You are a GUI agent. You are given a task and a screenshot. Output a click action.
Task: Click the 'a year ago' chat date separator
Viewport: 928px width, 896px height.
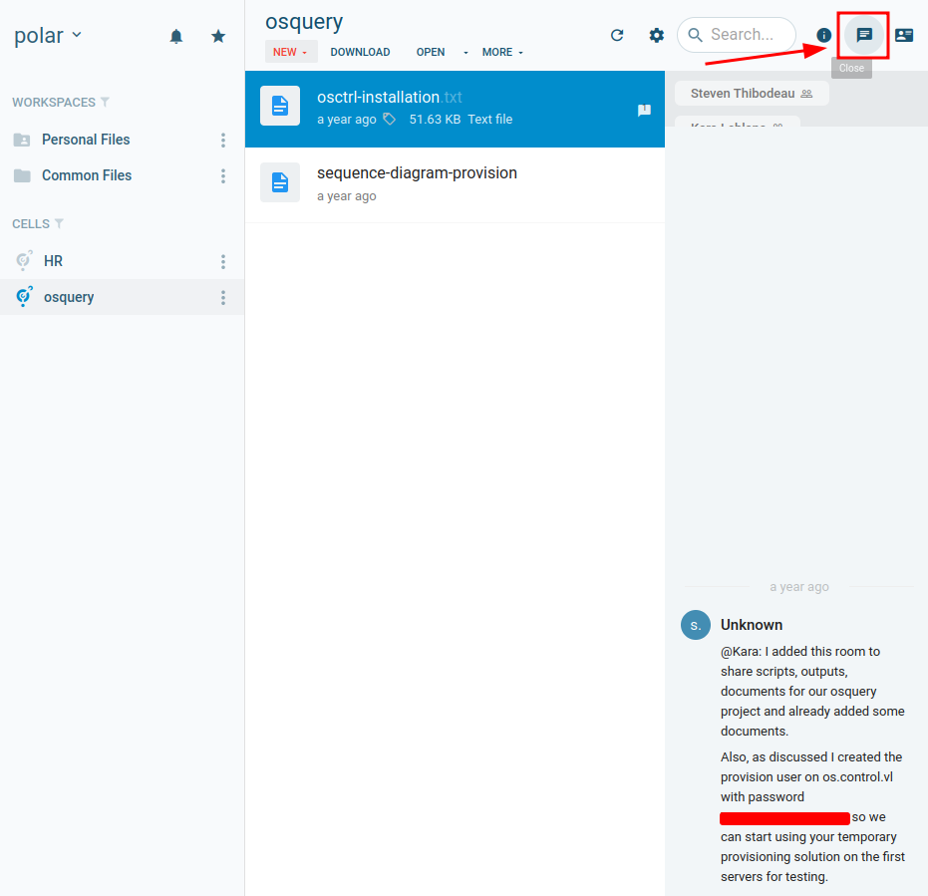point(799,587)
